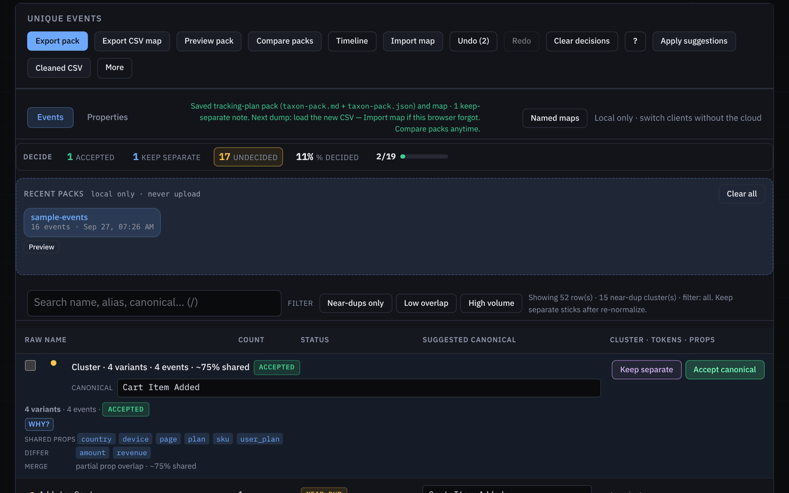The image size is (789, 493).
Task: Click the Export pack button
Action: pyautogui.click(x=57, y=41)
